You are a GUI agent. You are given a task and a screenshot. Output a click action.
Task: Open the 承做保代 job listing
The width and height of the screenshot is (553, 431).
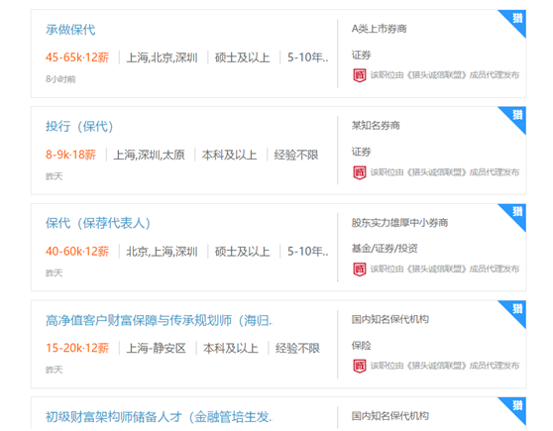70,30
